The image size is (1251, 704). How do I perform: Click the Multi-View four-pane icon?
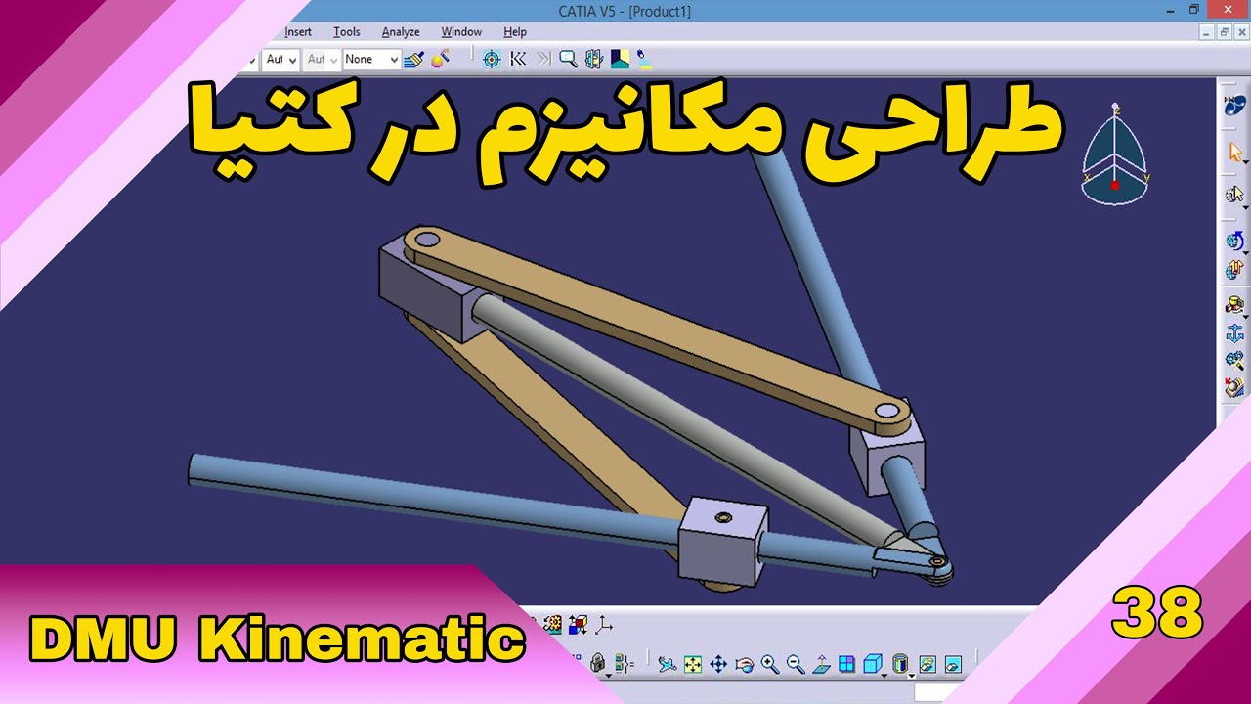pos(846,665)
